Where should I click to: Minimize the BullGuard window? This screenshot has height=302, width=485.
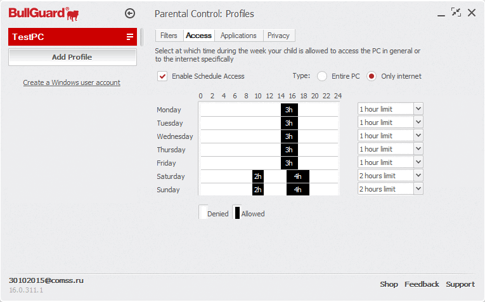pos(441,13)
